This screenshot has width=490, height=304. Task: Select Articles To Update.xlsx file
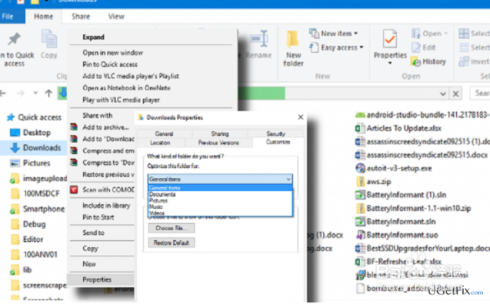point(399,128)
